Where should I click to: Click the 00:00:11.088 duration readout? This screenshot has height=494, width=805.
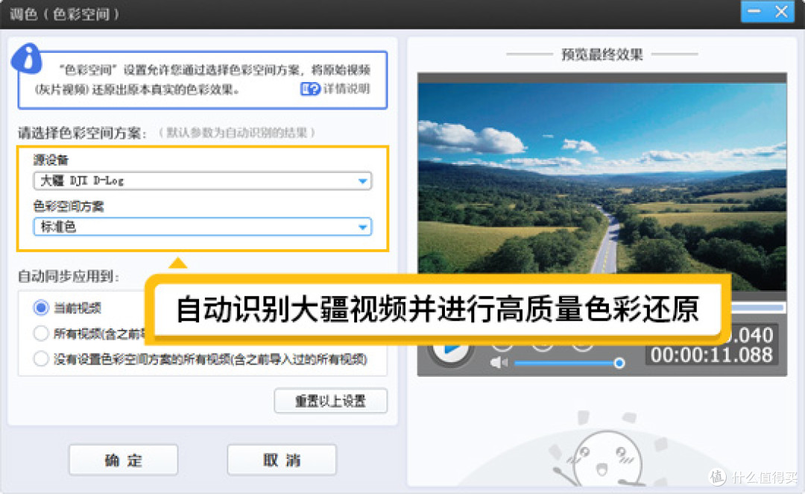click(x=712, y=355)
